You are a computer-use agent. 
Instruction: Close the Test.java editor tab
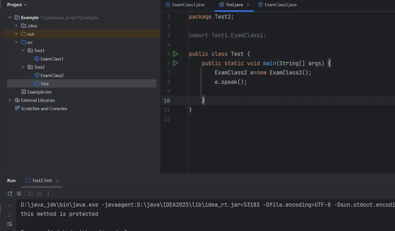click(248, 5)
